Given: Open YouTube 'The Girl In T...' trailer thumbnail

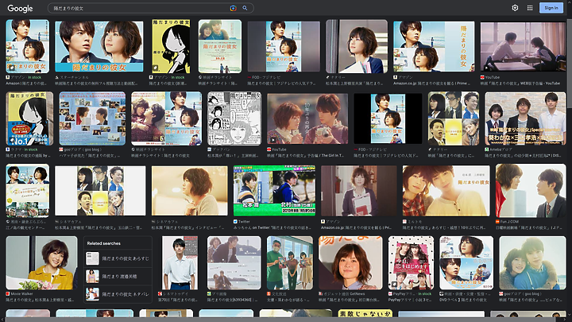Looking at the screenshot, I should point(307,118).
